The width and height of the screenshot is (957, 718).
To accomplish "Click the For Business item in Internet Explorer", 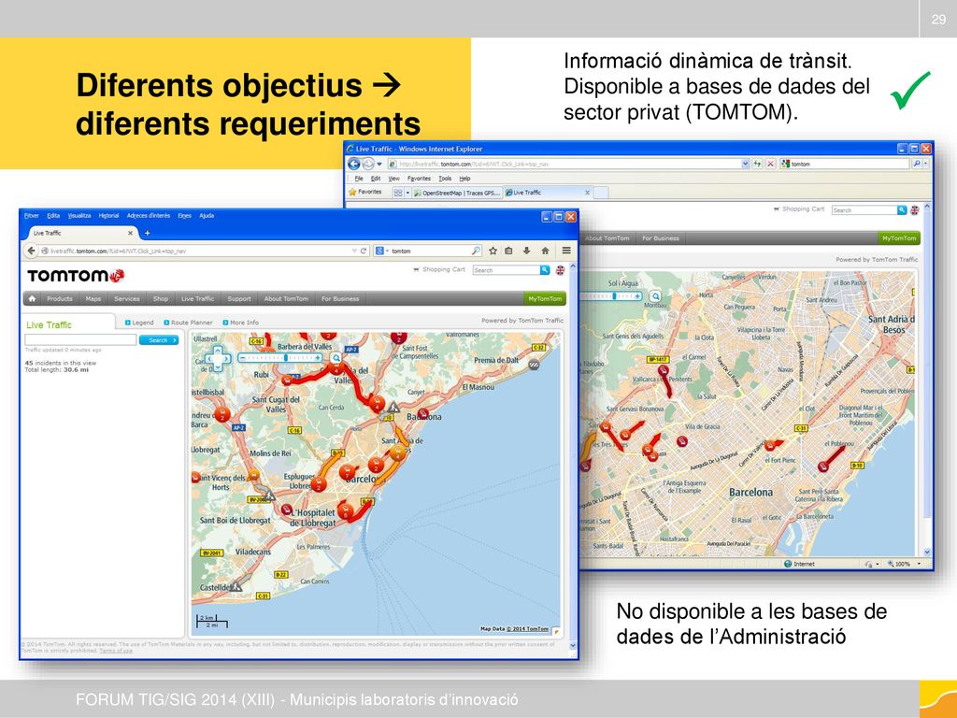I will click(661, 238).
